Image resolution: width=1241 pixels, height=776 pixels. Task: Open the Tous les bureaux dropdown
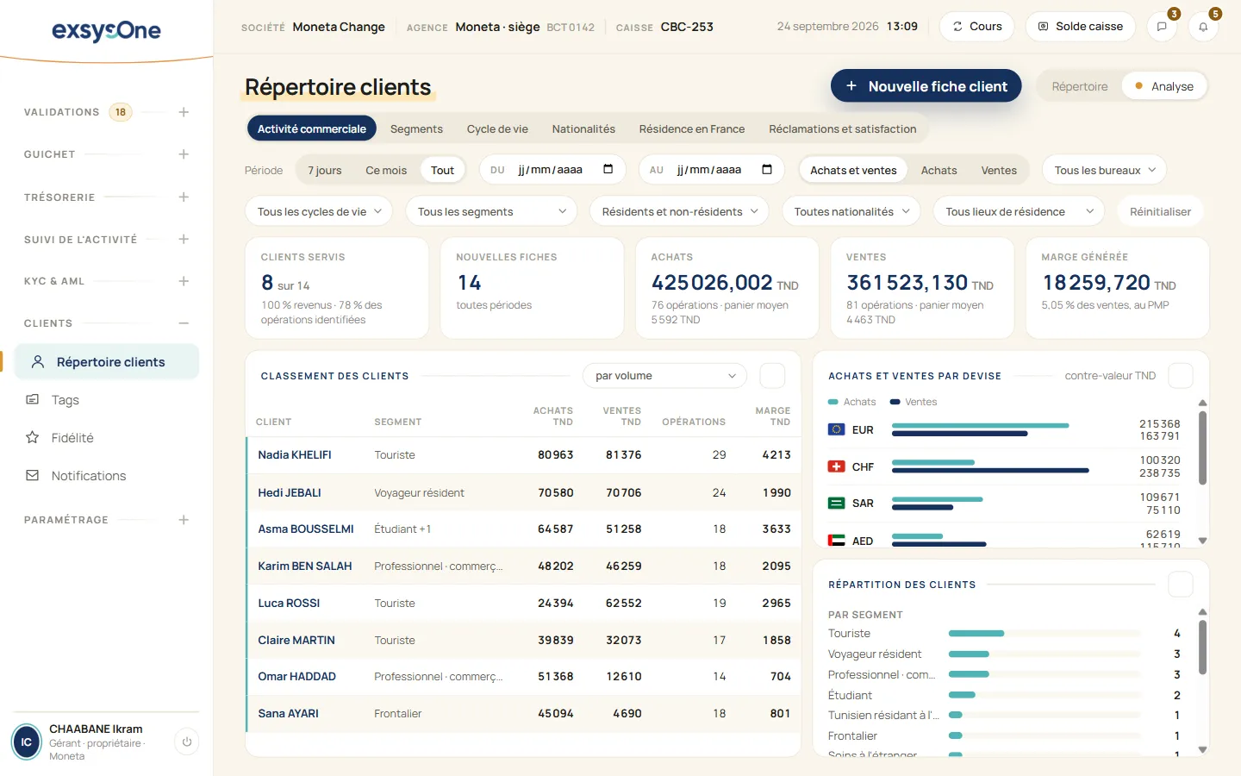coord(1104,170)
